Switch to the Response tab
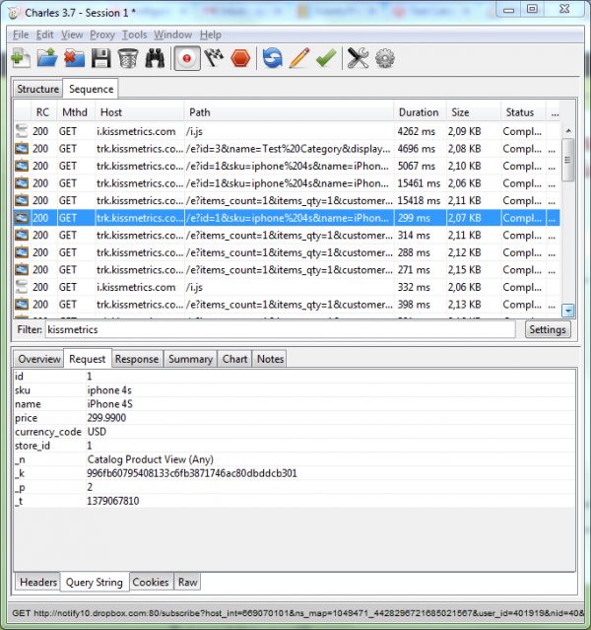591x630 pixels. tap(137, 359)
